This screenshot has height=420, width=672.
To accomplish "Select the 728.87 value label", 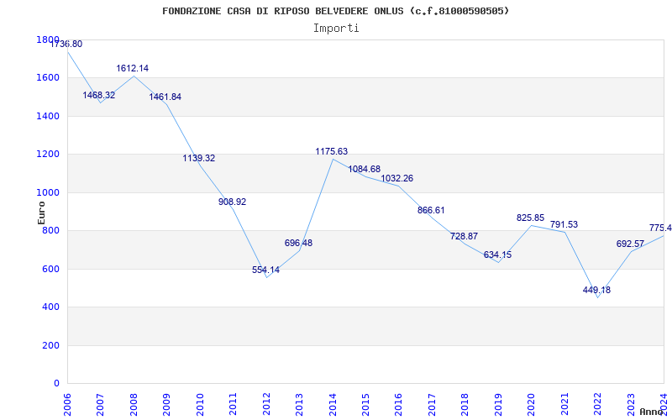I will pyautogui.click(x=465, y=236).
